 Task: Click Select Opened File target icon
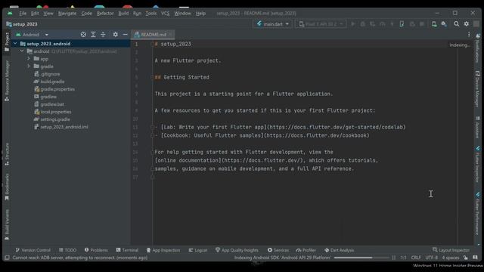point(83,35)
